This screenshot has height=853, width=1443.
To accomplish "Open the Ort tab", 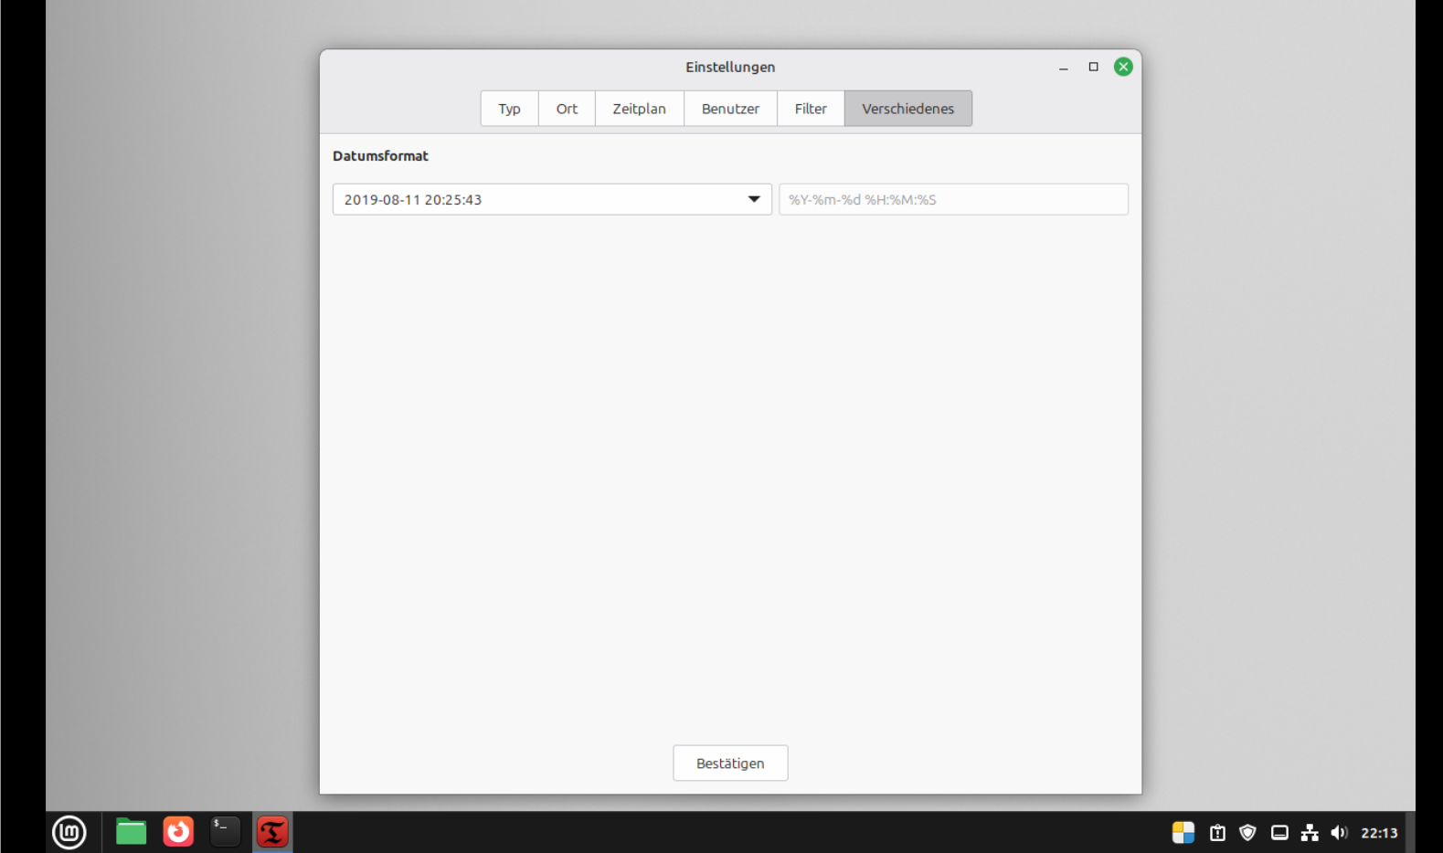I will [567, 109].
